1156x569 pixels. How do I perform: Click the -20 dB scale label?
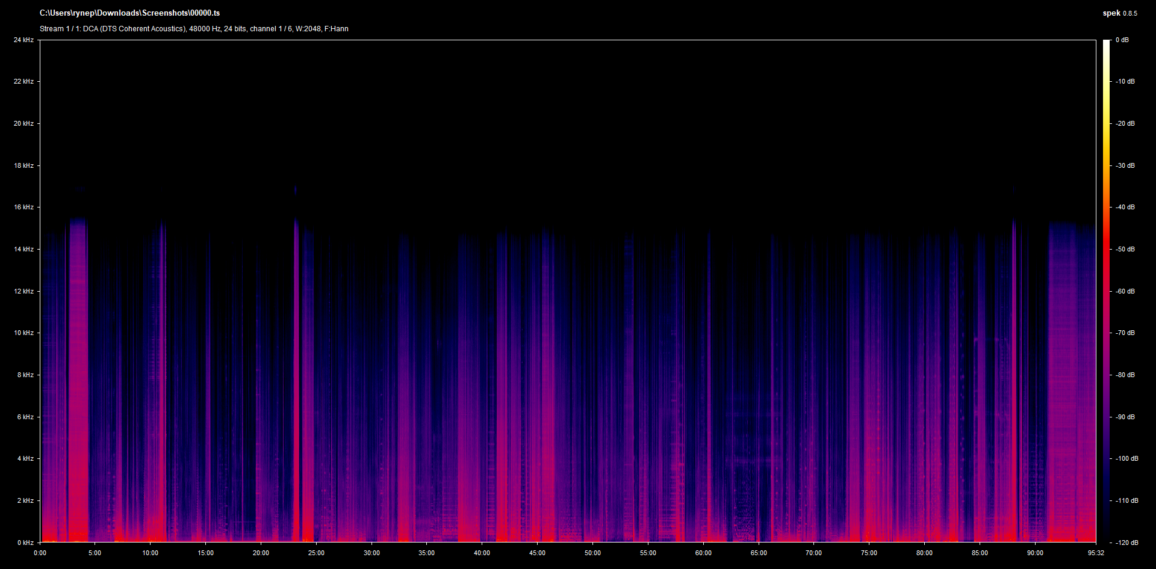coord(1125,124)
